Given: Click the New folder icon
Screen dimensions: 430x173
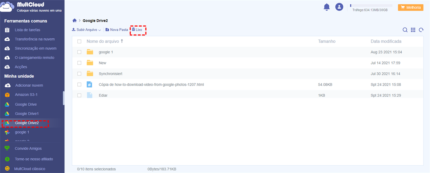Looking at the screenshot, I should pos(90,63).
